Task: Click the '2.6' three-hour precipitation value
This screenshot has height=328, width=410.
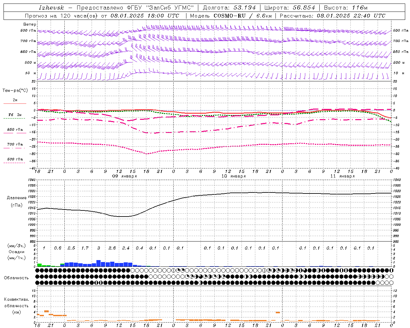Action: point(112,248)
